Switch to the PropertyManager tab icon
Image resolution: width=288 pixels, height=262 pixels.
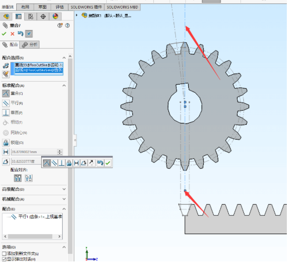pos(19,16)
